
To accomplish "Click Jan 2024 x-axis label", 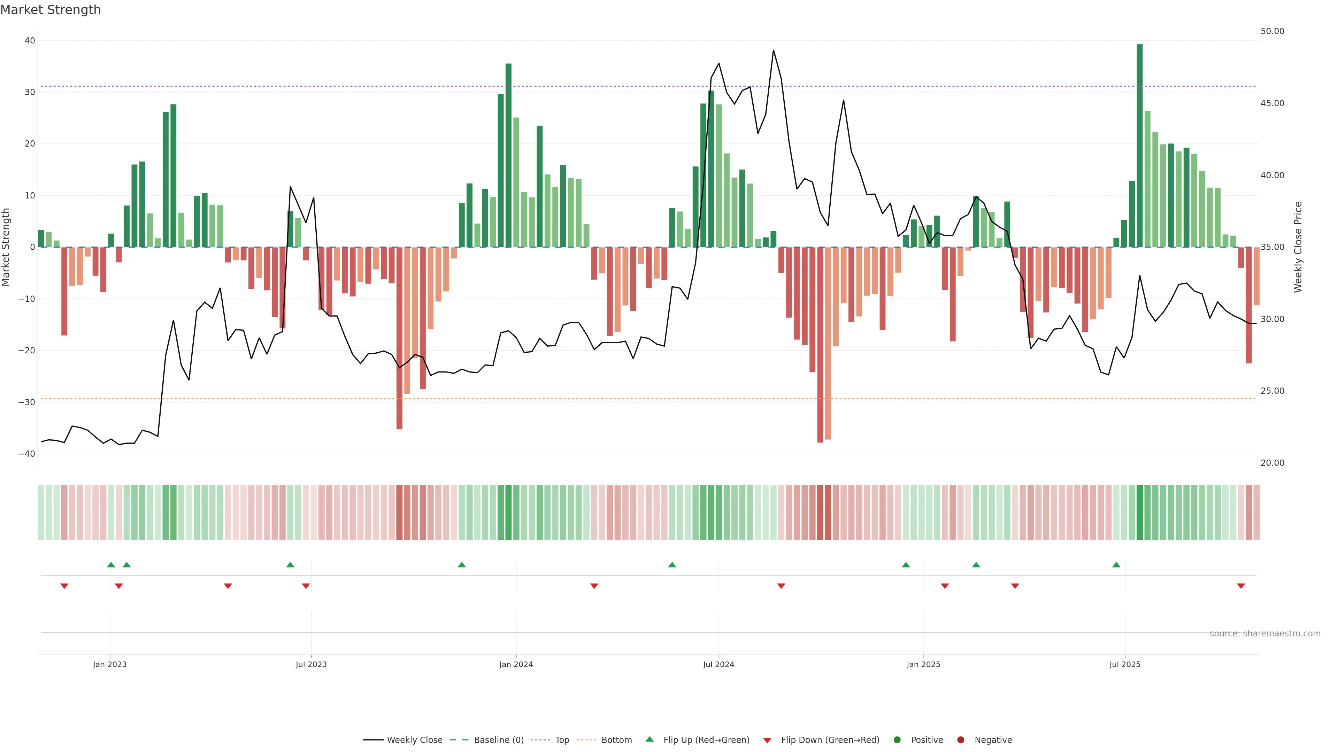I will [516, 664].
